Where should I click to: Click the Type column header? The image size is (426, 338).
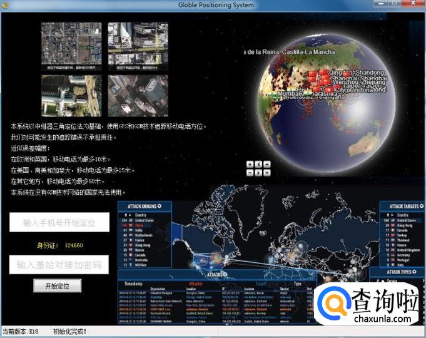298,284
